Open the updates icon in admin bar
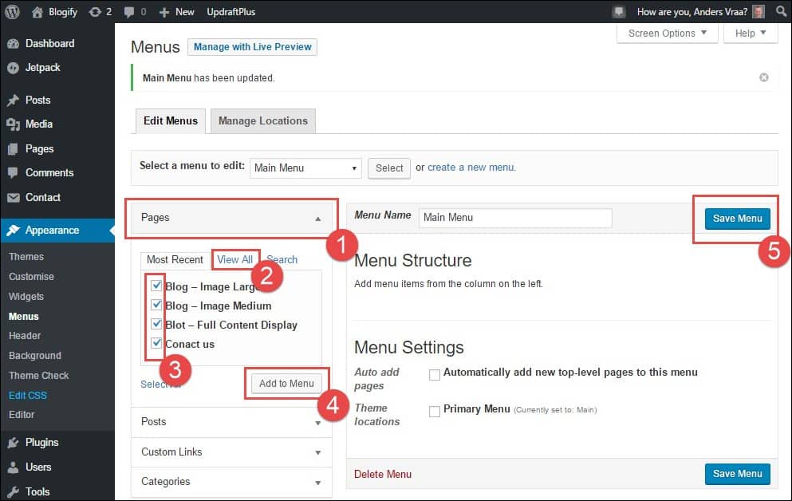 [96, 12]
